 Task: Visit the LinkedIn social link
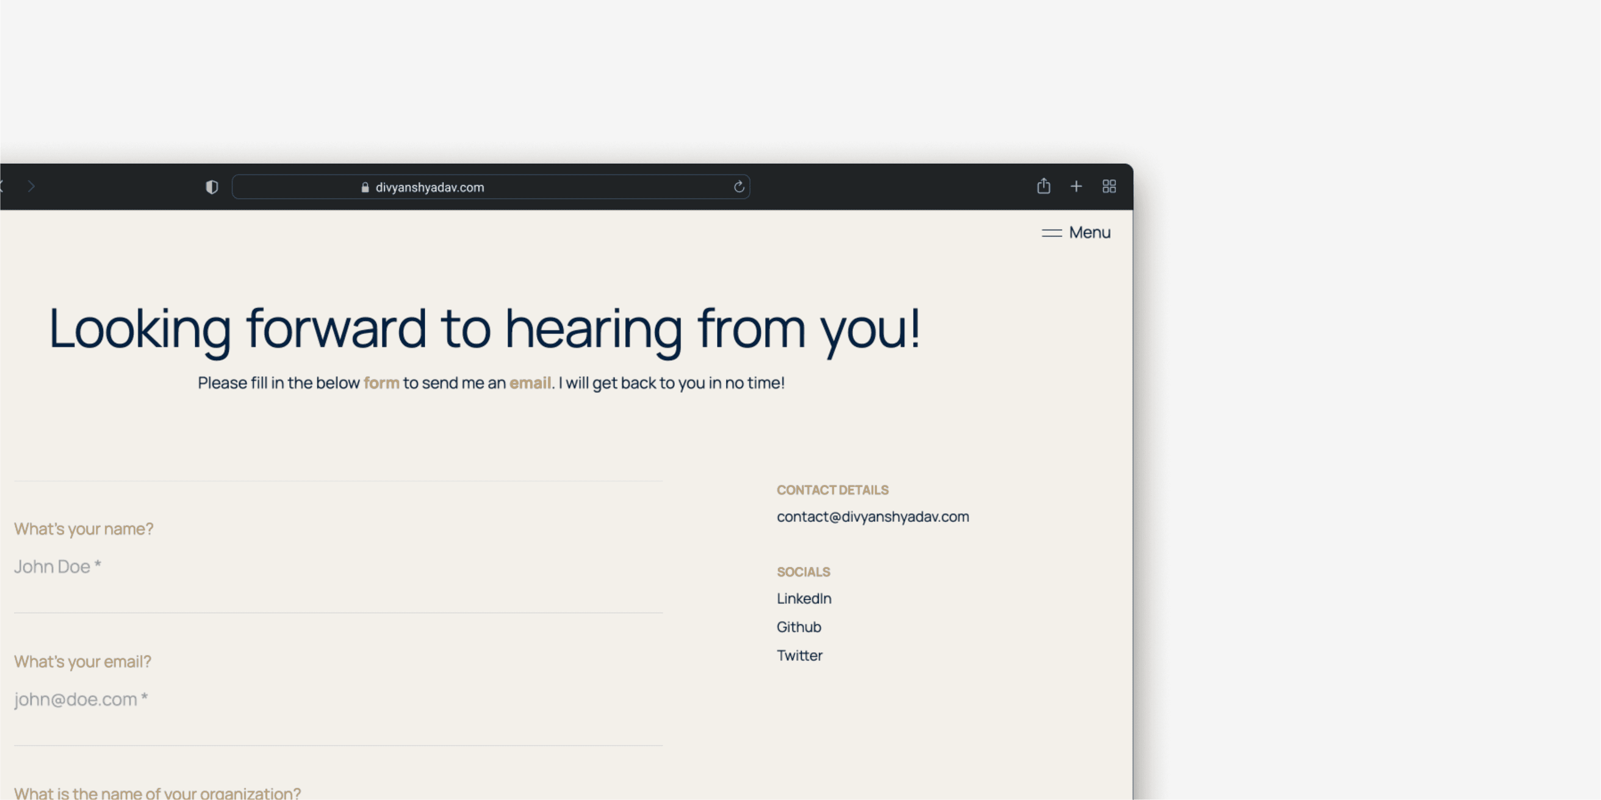pyautogui.click(x=803, y=599)
